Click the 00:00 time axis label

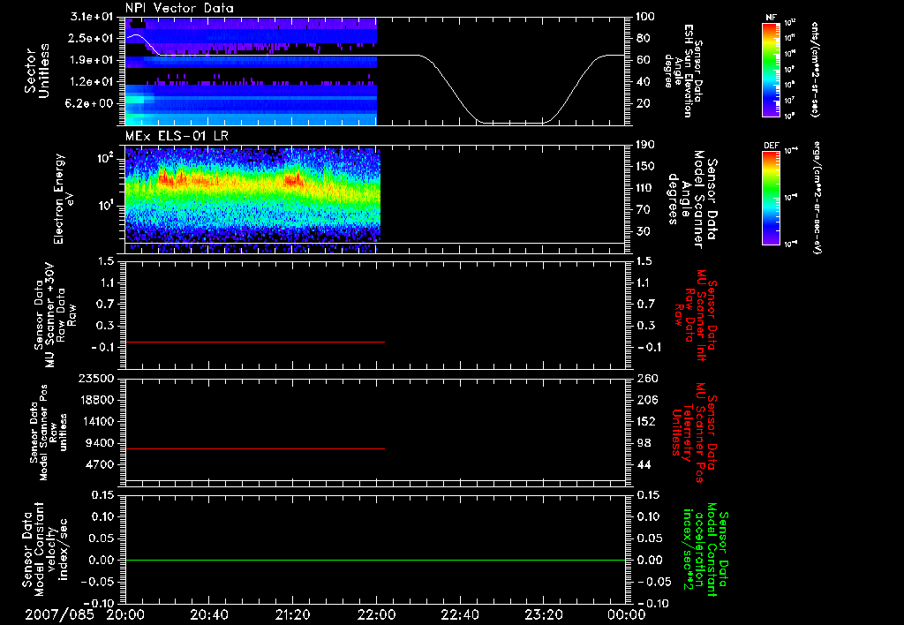[626, 614]
